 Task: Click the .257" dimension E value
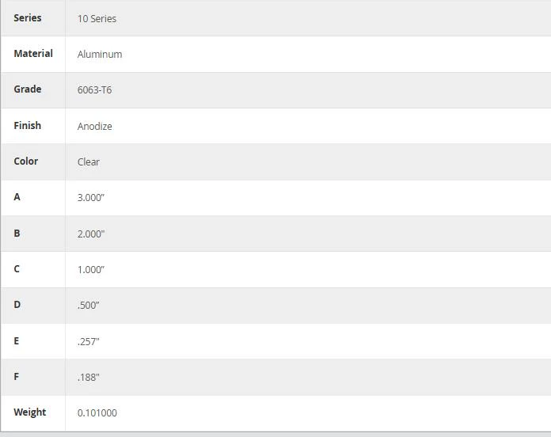coord(89,342)
